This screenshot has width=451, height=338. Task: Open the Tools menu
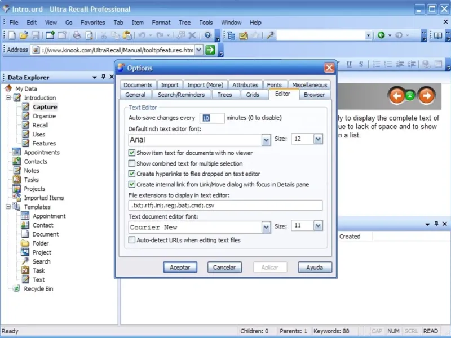[206, 23]
